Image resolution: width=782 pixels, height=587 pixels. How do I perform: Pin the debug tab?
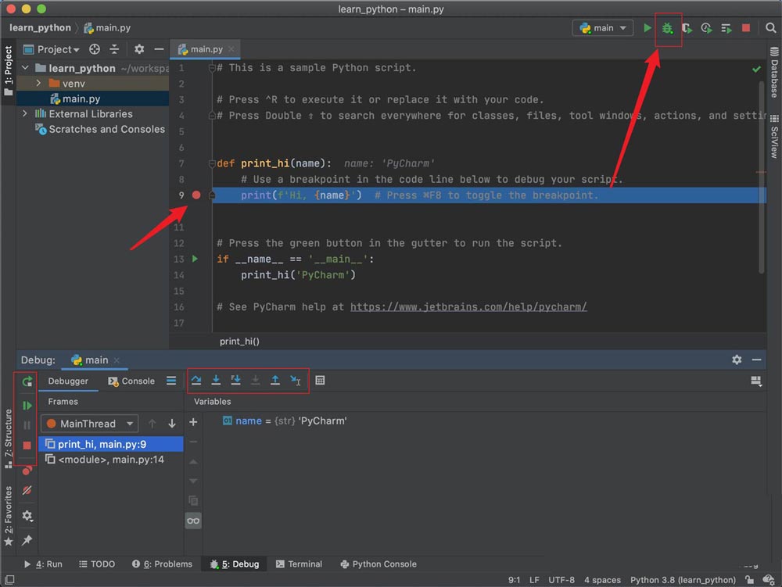pyautogui.click(x=27, y=539)
